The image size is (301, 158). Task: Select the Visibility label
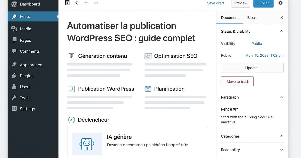point(228,44)
